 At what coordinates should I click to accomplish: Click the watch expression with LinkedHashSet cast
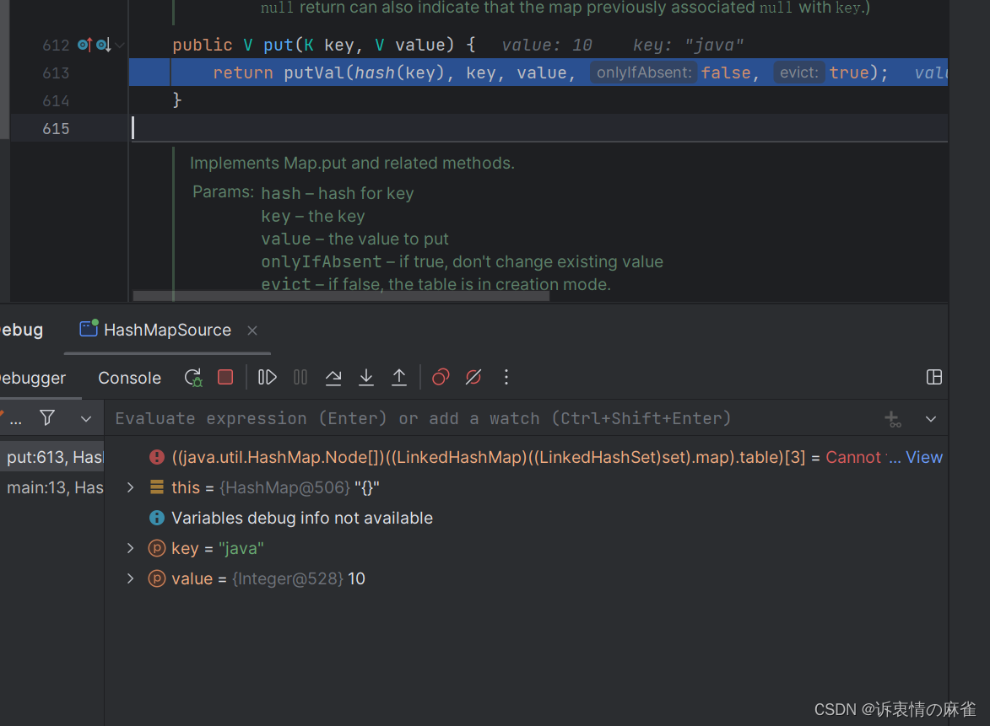pos(488,457)
